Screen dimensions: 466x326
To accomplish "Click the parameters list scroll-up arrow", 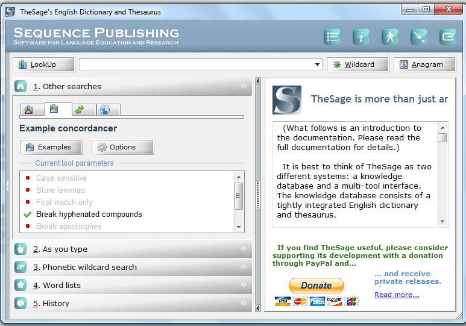I will click(x=238, y=177).
